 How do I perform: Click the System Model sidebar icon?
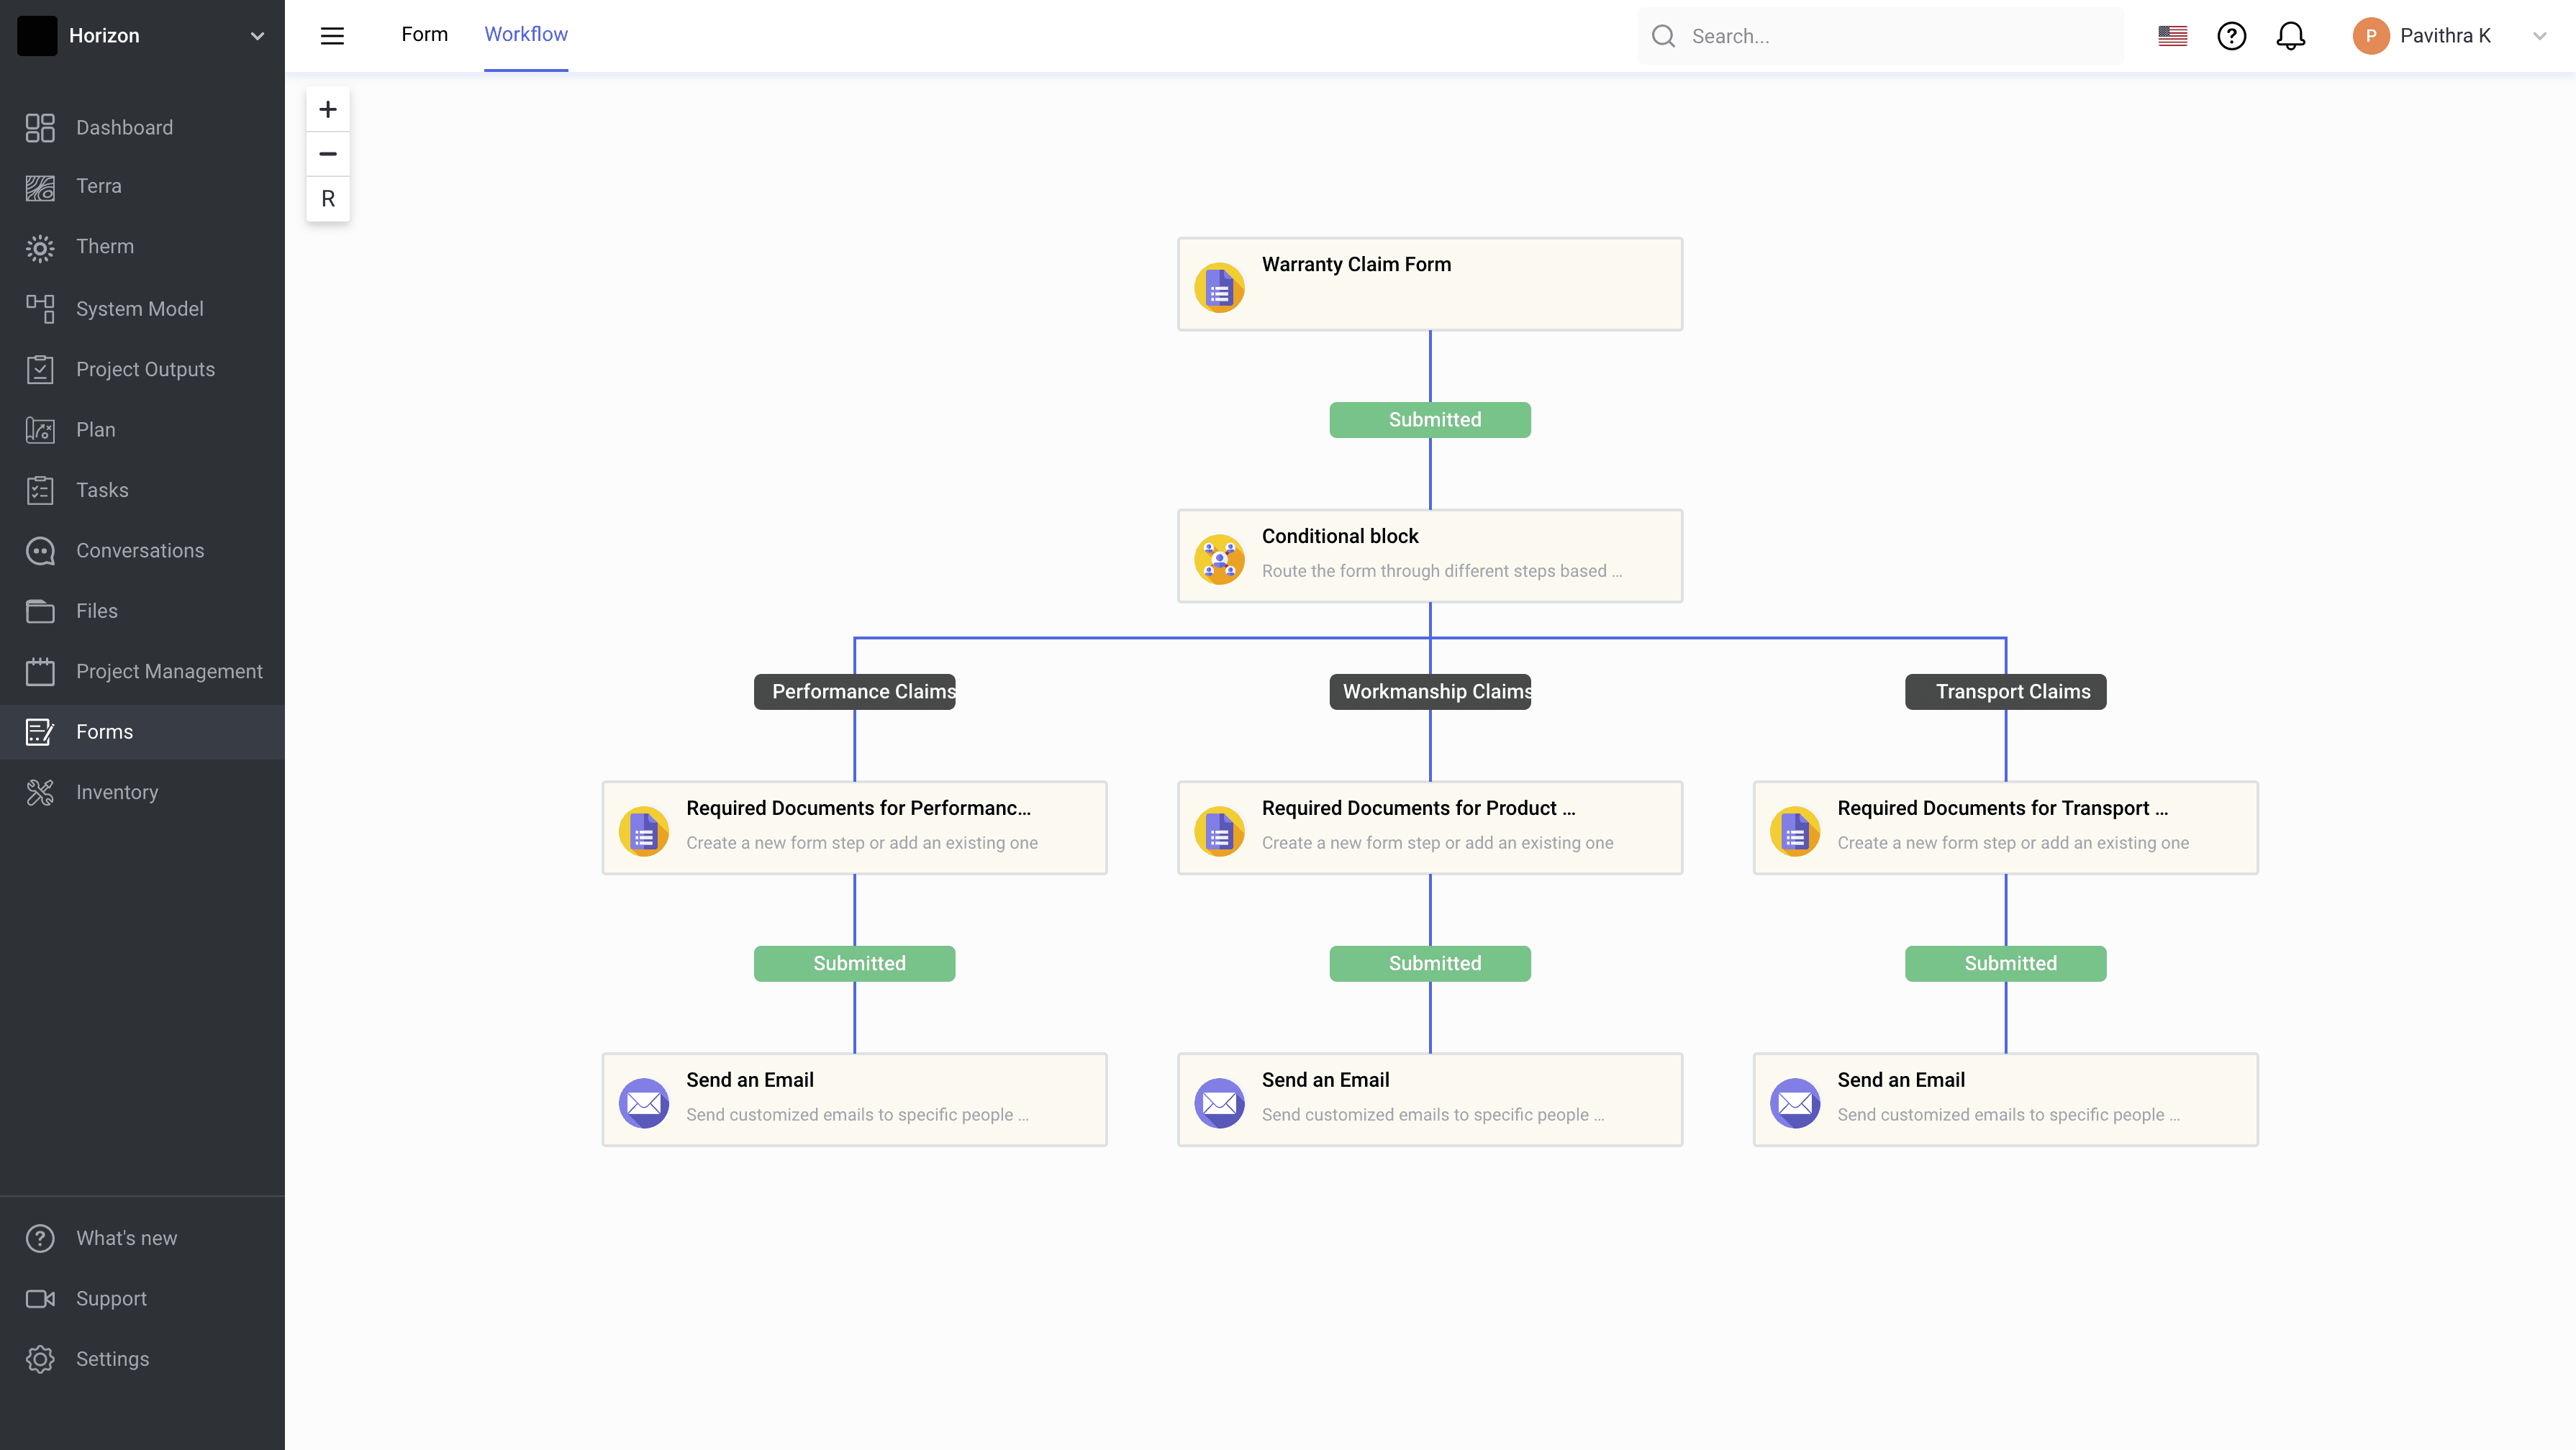[x=40, y=308]
